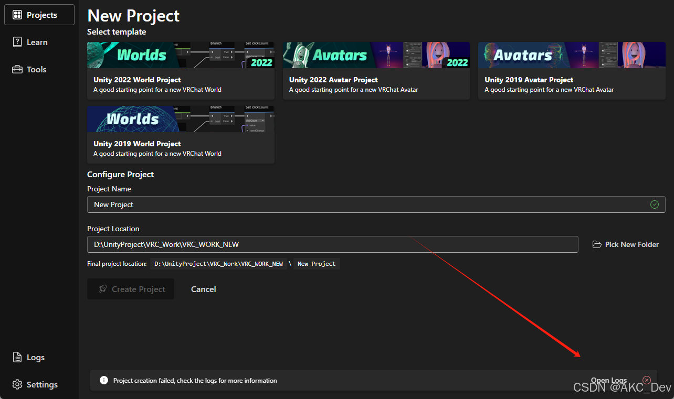This screenshot has width=674, height=399.
Task: Select the Unity 2022 Avatar Project template
Action: 376,70
